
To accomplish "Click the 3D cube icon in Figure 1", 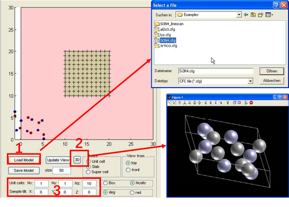I will tap(234, 103).
